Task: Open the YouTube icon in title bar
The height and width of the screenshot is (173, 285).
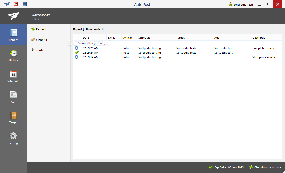Action: 16,4
